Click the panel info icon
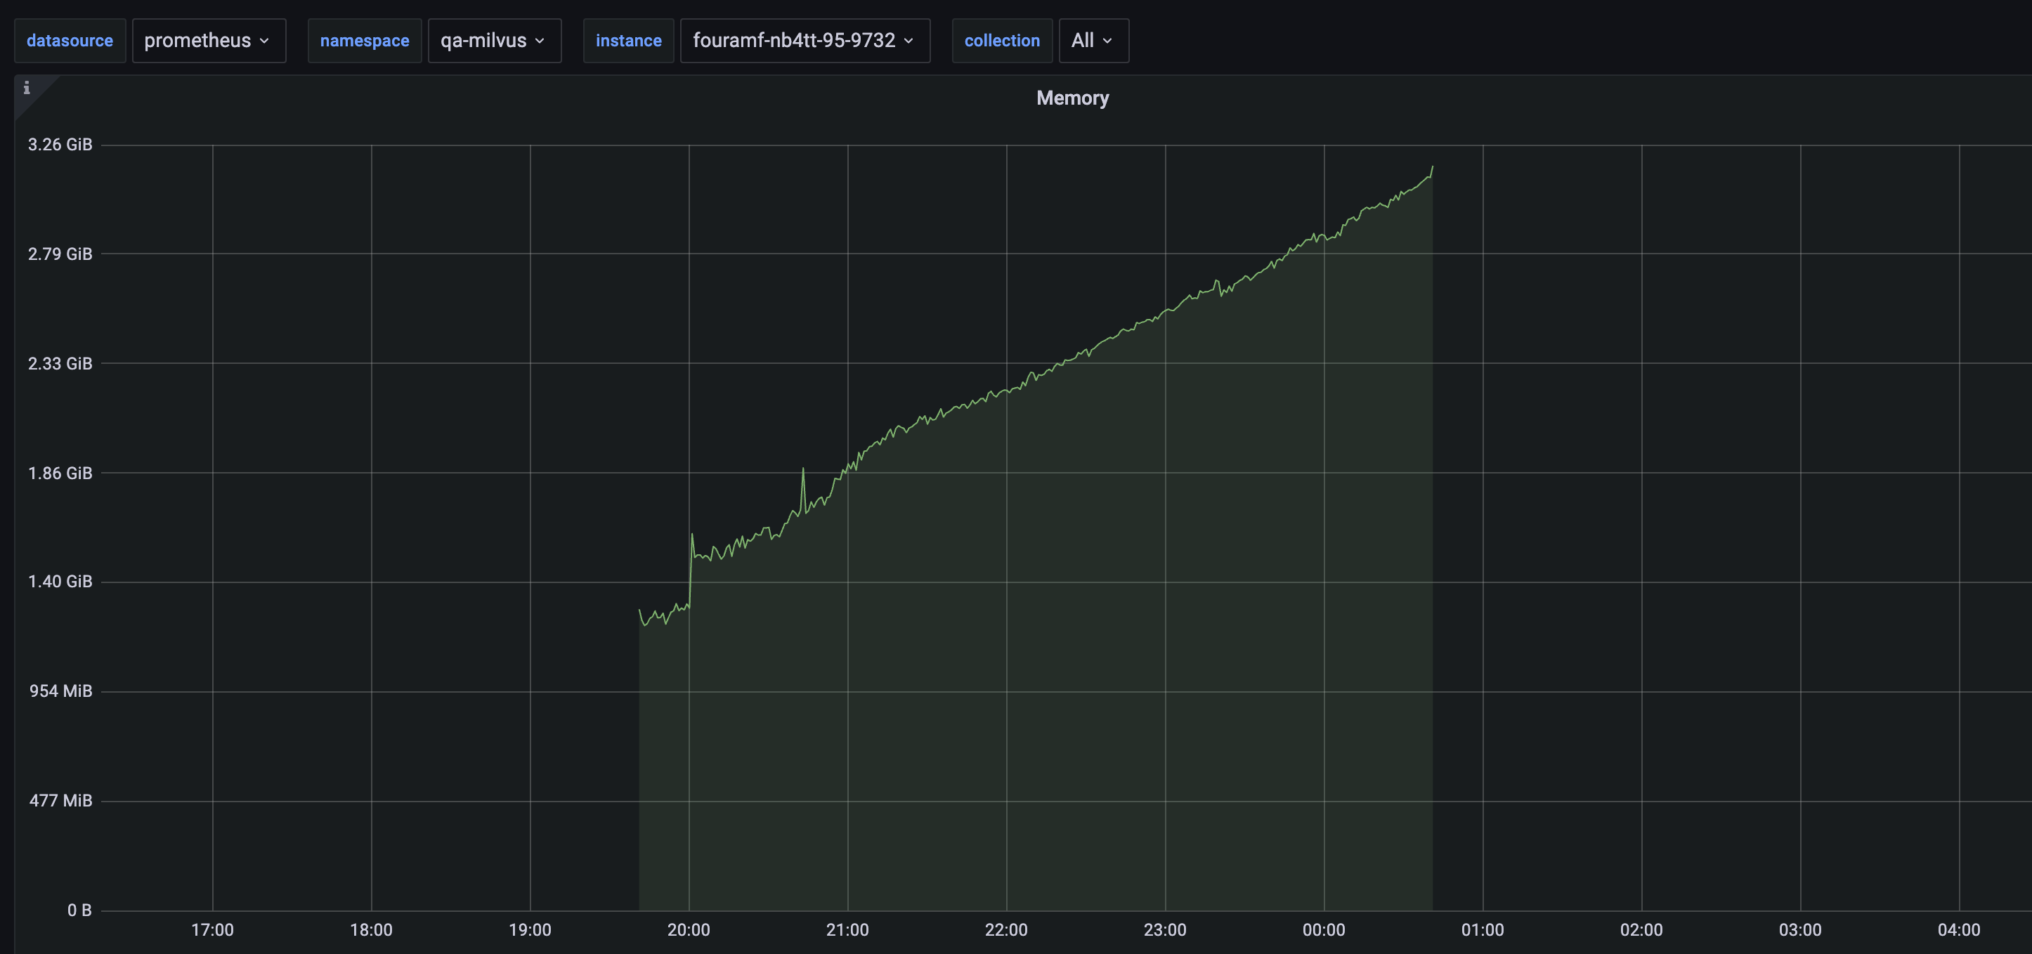The height and width of the screenshot is (954, 2032). click(28, 89)
